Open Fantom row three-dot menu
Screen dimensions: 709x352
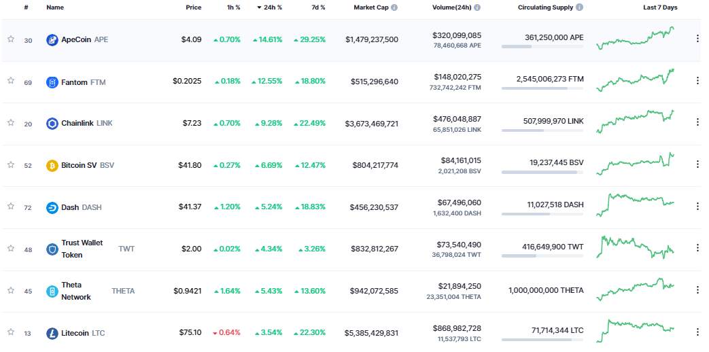coord(697,80)
